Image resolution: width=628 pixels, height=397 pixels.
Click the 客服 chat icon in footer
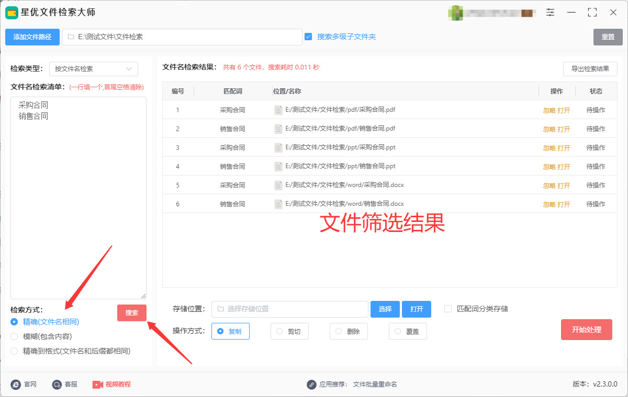[x=57, y=384]
